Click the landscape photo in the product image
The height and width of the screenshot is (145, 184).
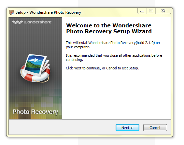tap(35, 64)
